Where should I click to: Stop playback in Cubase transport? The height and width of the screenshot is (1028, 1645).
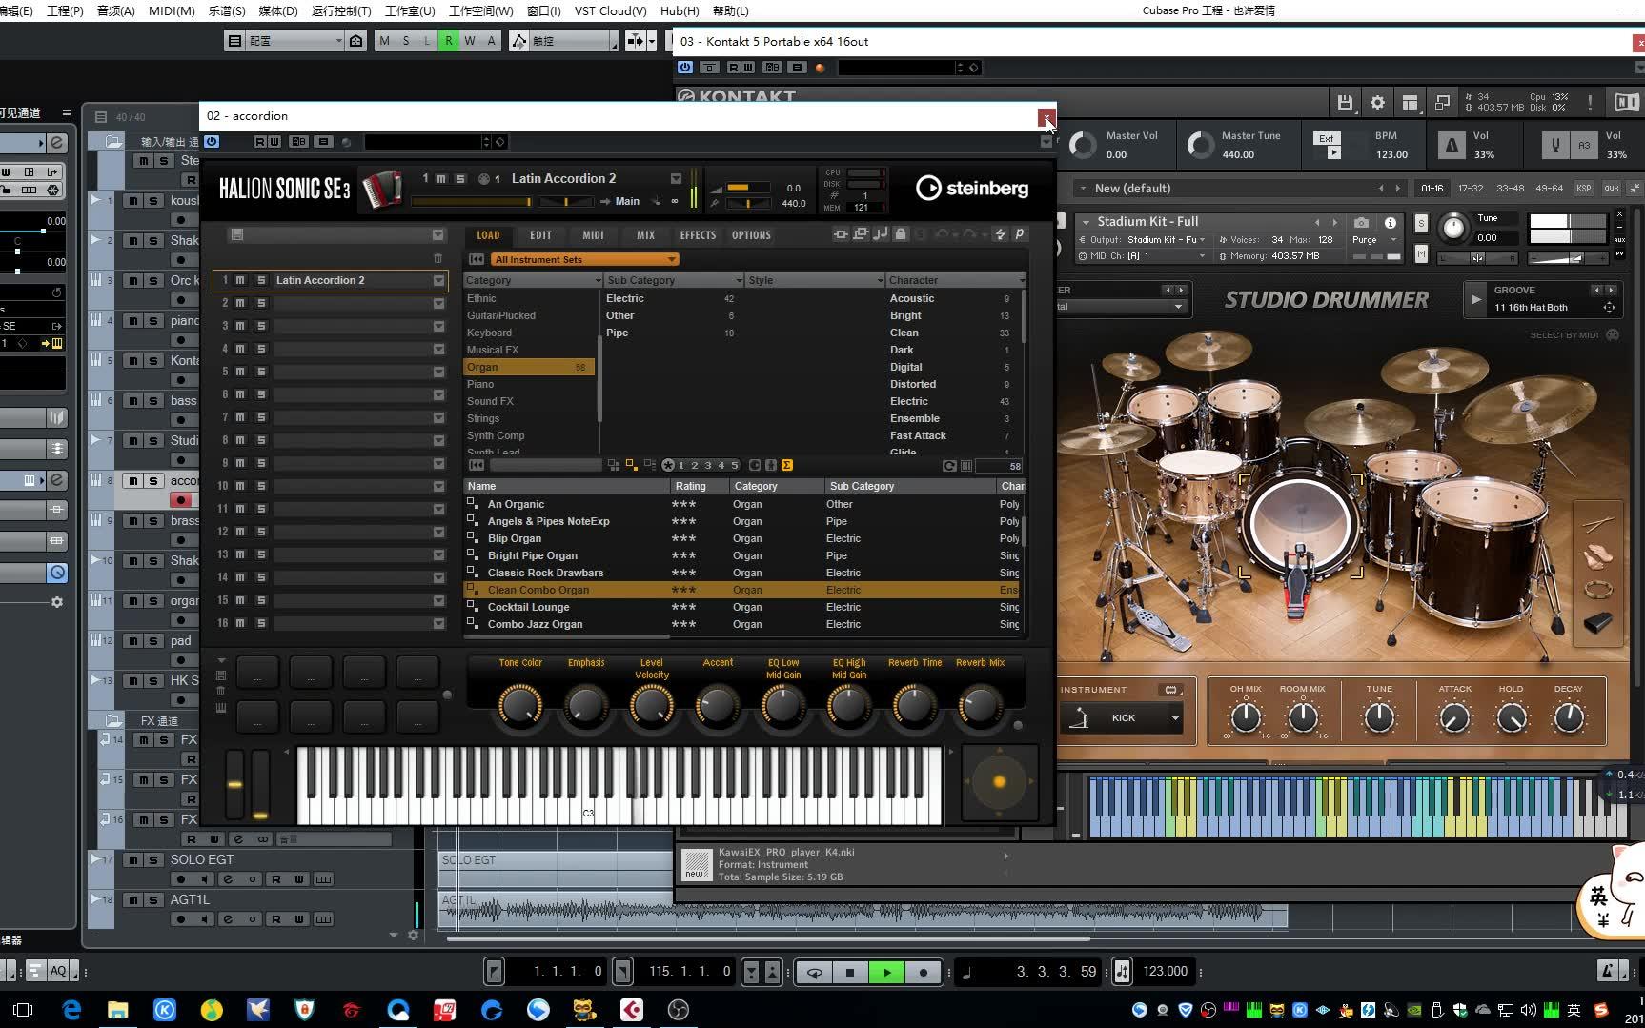point(850,972)
